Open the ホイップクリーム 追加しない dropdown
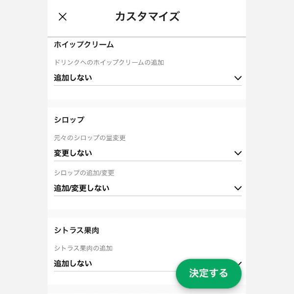294x294 pixels. pyautogui.click(x=147, y=78)
